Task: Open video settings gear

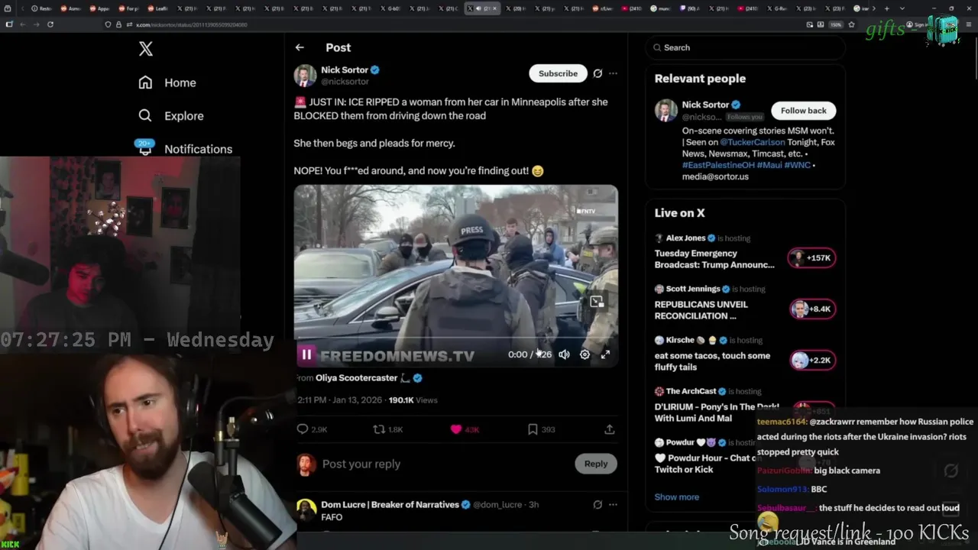Action: click(x=585, y=354)
